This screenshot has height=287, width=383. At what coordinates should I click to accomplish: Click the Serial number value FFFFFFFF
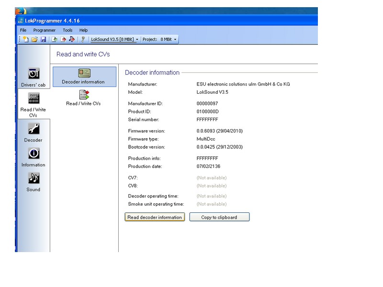pos(207,120)
